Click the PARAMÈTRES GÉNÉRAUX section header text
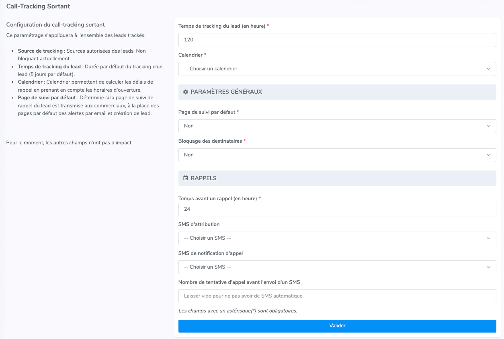Viewport: 504px width, 339px height. tap(226, 92)
